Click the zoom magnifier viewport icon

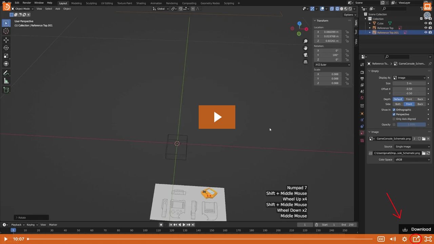coord(305,41)
